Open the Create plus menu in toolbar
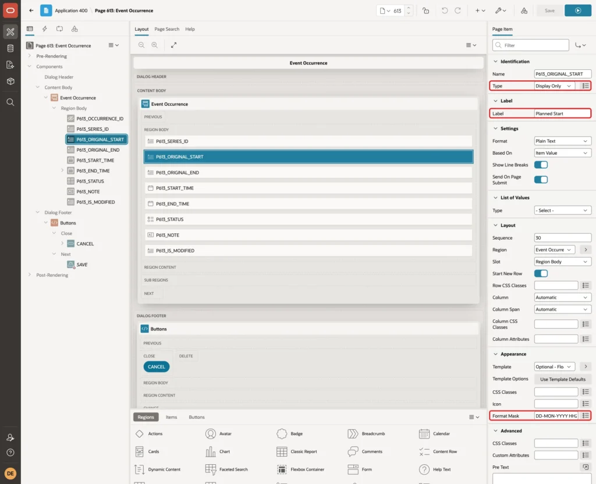This screenshot has height=484, width=596. pyautogui.click(x=480, y=10)
